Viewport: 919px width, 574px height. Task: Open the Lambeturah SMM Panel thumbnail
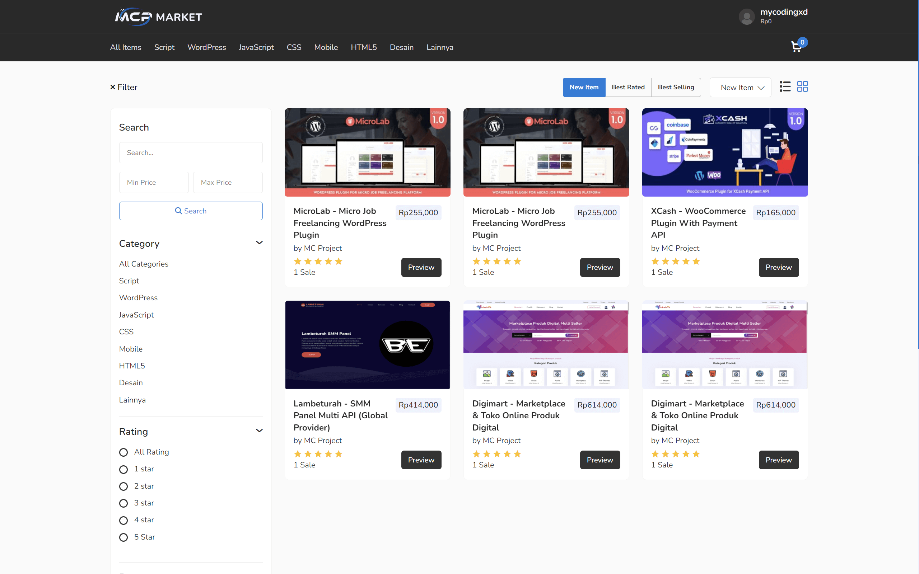[x=367, y=345]
